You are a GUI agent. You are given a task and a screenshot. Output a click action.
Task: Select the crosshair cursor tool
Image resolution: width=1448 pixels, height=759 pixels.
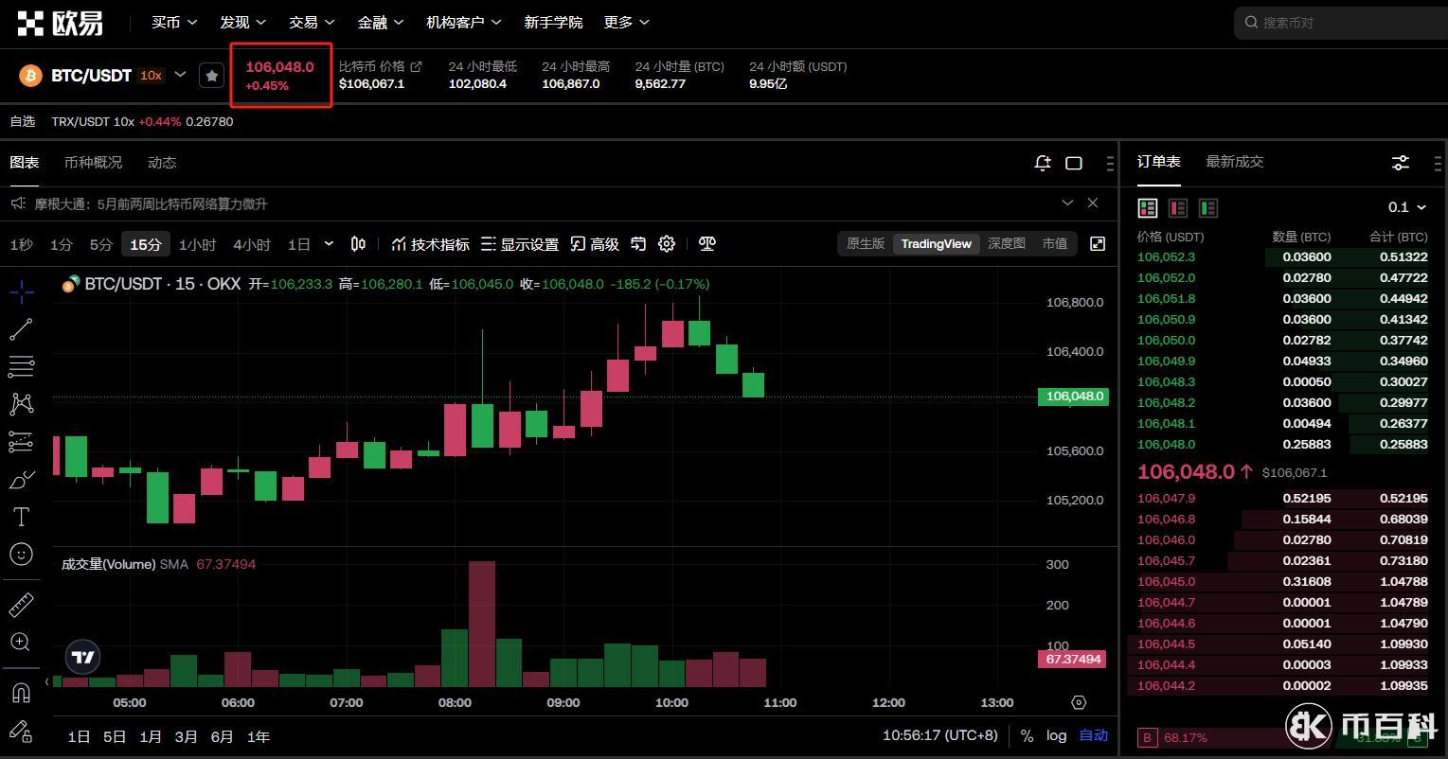[21, 291]
